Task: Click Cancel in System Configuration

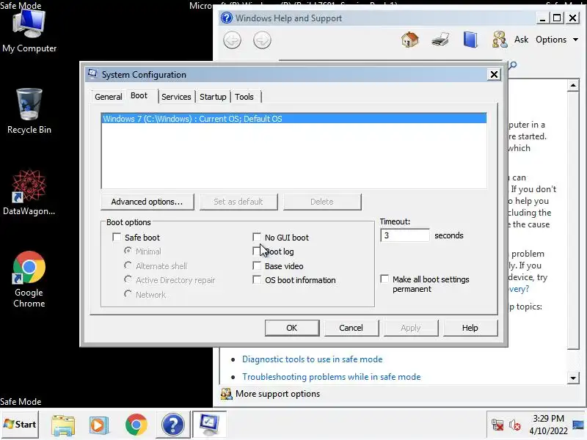Action: (x=351, y=328)
